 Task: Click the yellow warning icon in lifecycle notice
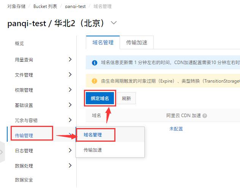pos(95,81)
